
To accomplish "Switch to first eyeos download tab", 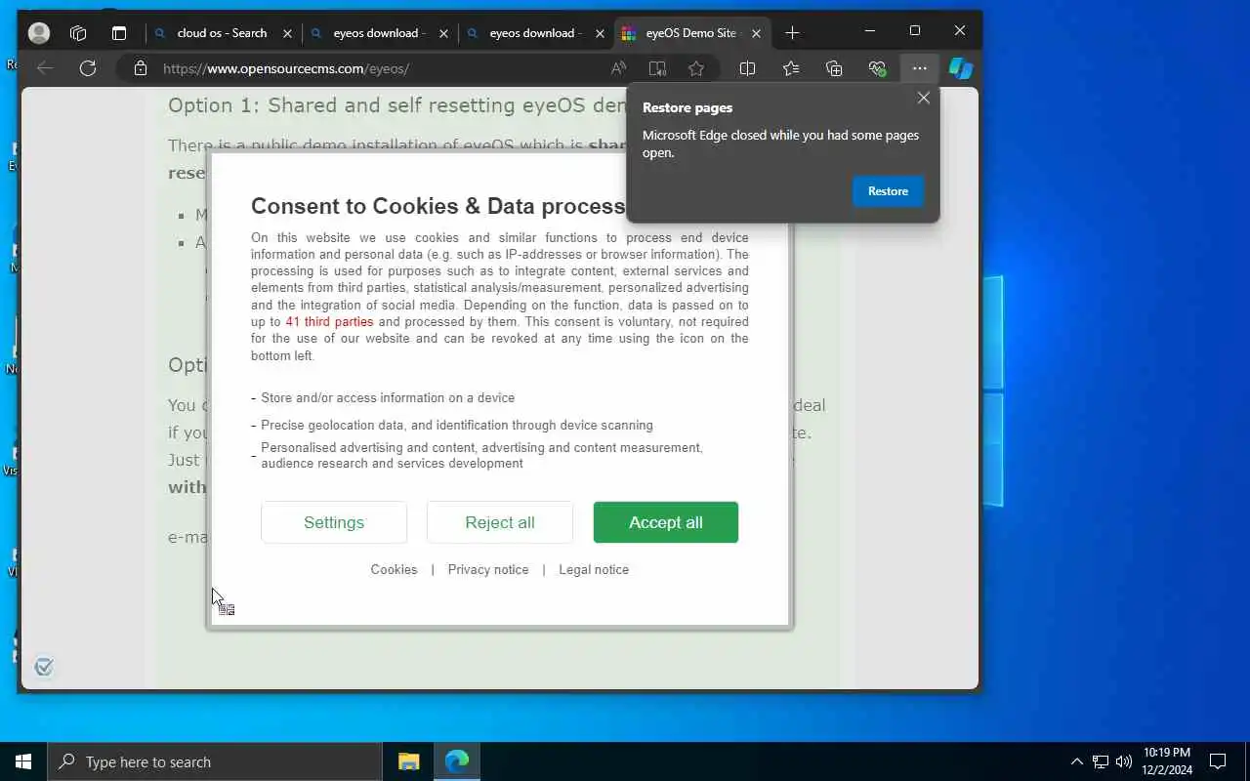I will 379,33.
